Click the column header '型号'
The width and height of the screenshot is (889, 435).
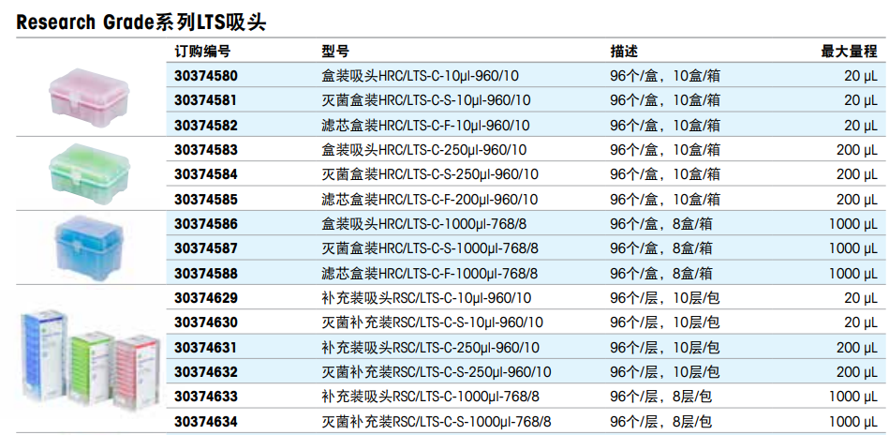point(335,52)
